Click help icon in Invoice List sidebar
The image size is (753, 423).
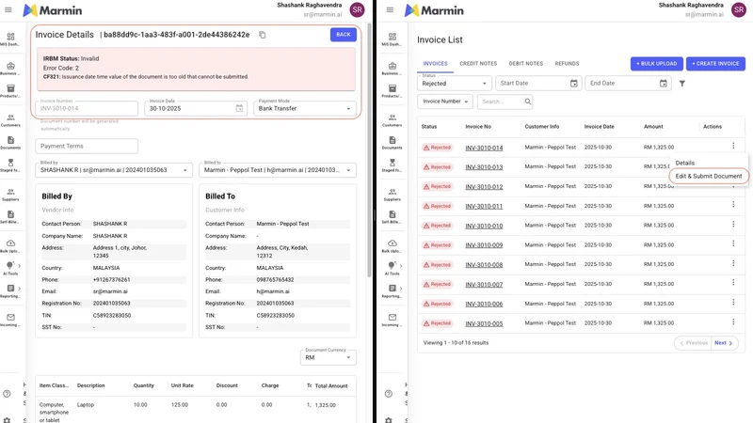click(389, 394)
